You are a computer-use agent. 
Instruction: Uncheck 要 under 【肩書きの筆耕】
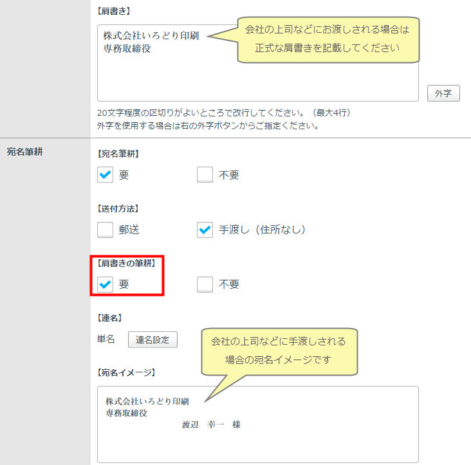106,284
